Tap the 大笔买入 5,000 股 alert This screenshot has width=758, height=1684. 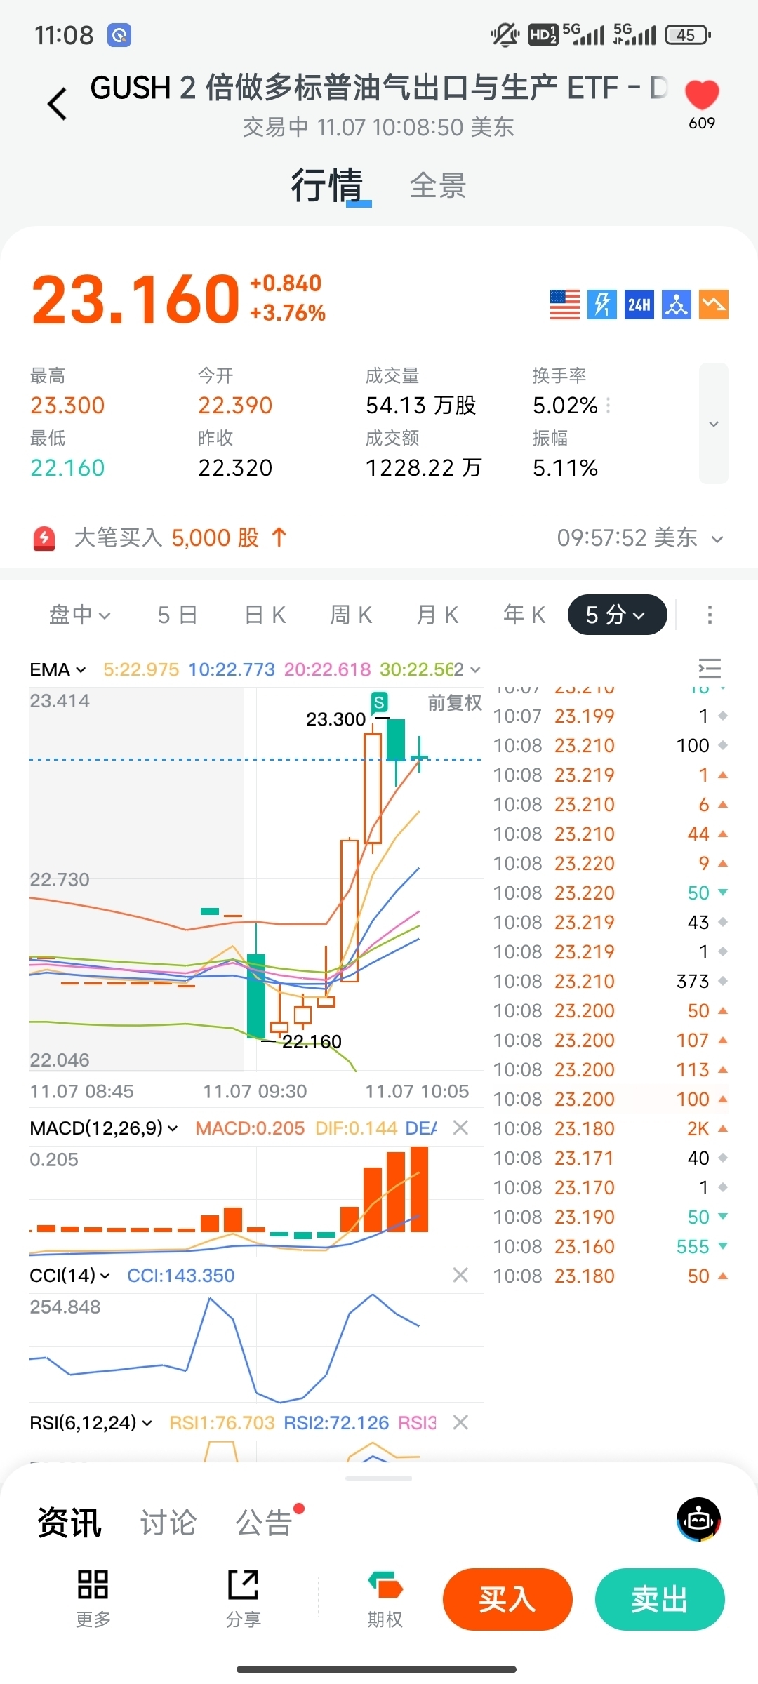tap(167, 538)
